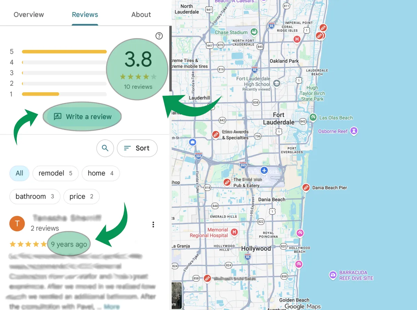Click the Pub & Eatery red pin
The height and width of the screenshot is (310, 417).
[227, 182]
